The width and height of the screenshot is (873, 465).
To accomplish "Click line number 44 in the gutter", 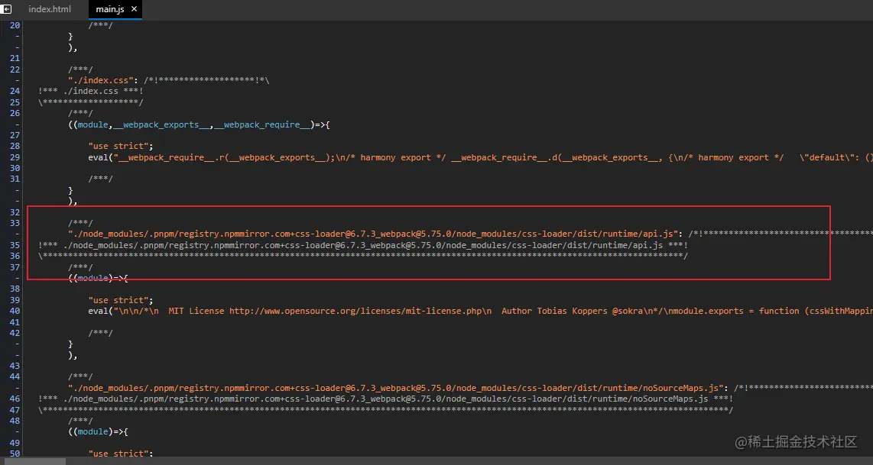I will [x=15, y=377].
